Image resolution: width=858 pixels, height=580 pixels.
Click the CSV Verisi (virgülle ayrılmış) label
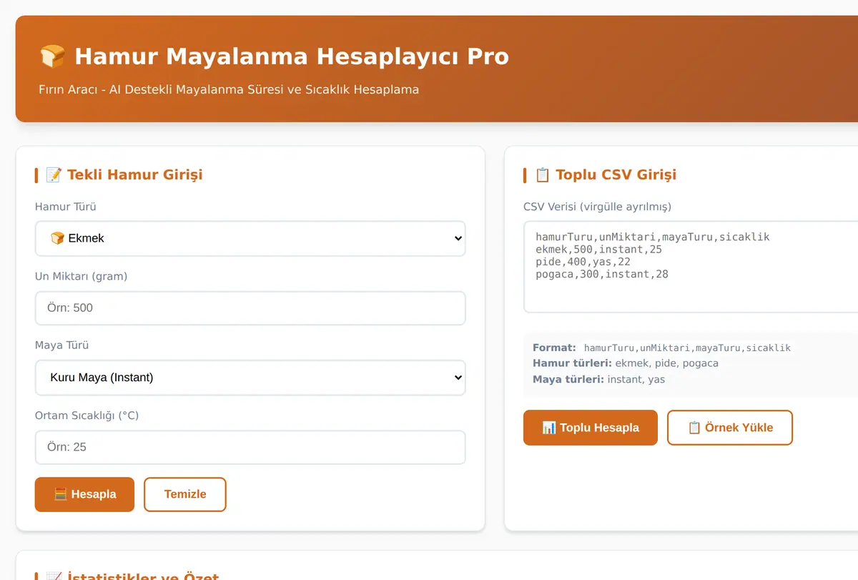coord(598,207)
